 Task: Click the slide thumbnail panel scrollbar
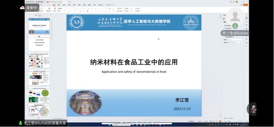[51, 30]
